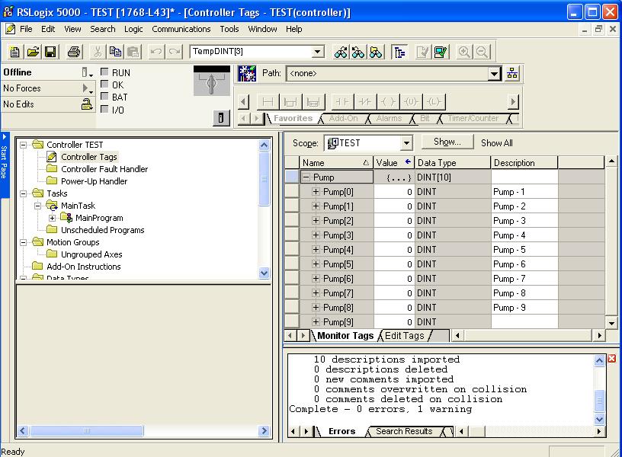Click the Pump[2] value cell
This screenshot has width=622, height=457.
[394, 221]
